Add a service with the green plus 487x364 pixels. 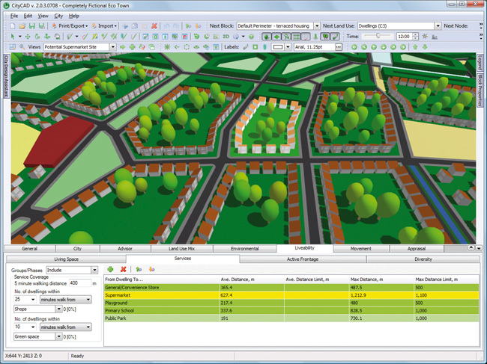pyautogui.click(x=110, y=269)
